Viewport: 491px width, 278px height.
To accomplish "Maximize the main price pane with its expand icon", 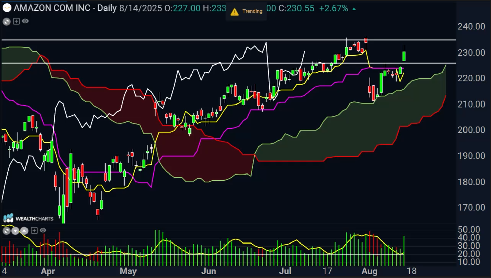I will click(x=7, y=22).
